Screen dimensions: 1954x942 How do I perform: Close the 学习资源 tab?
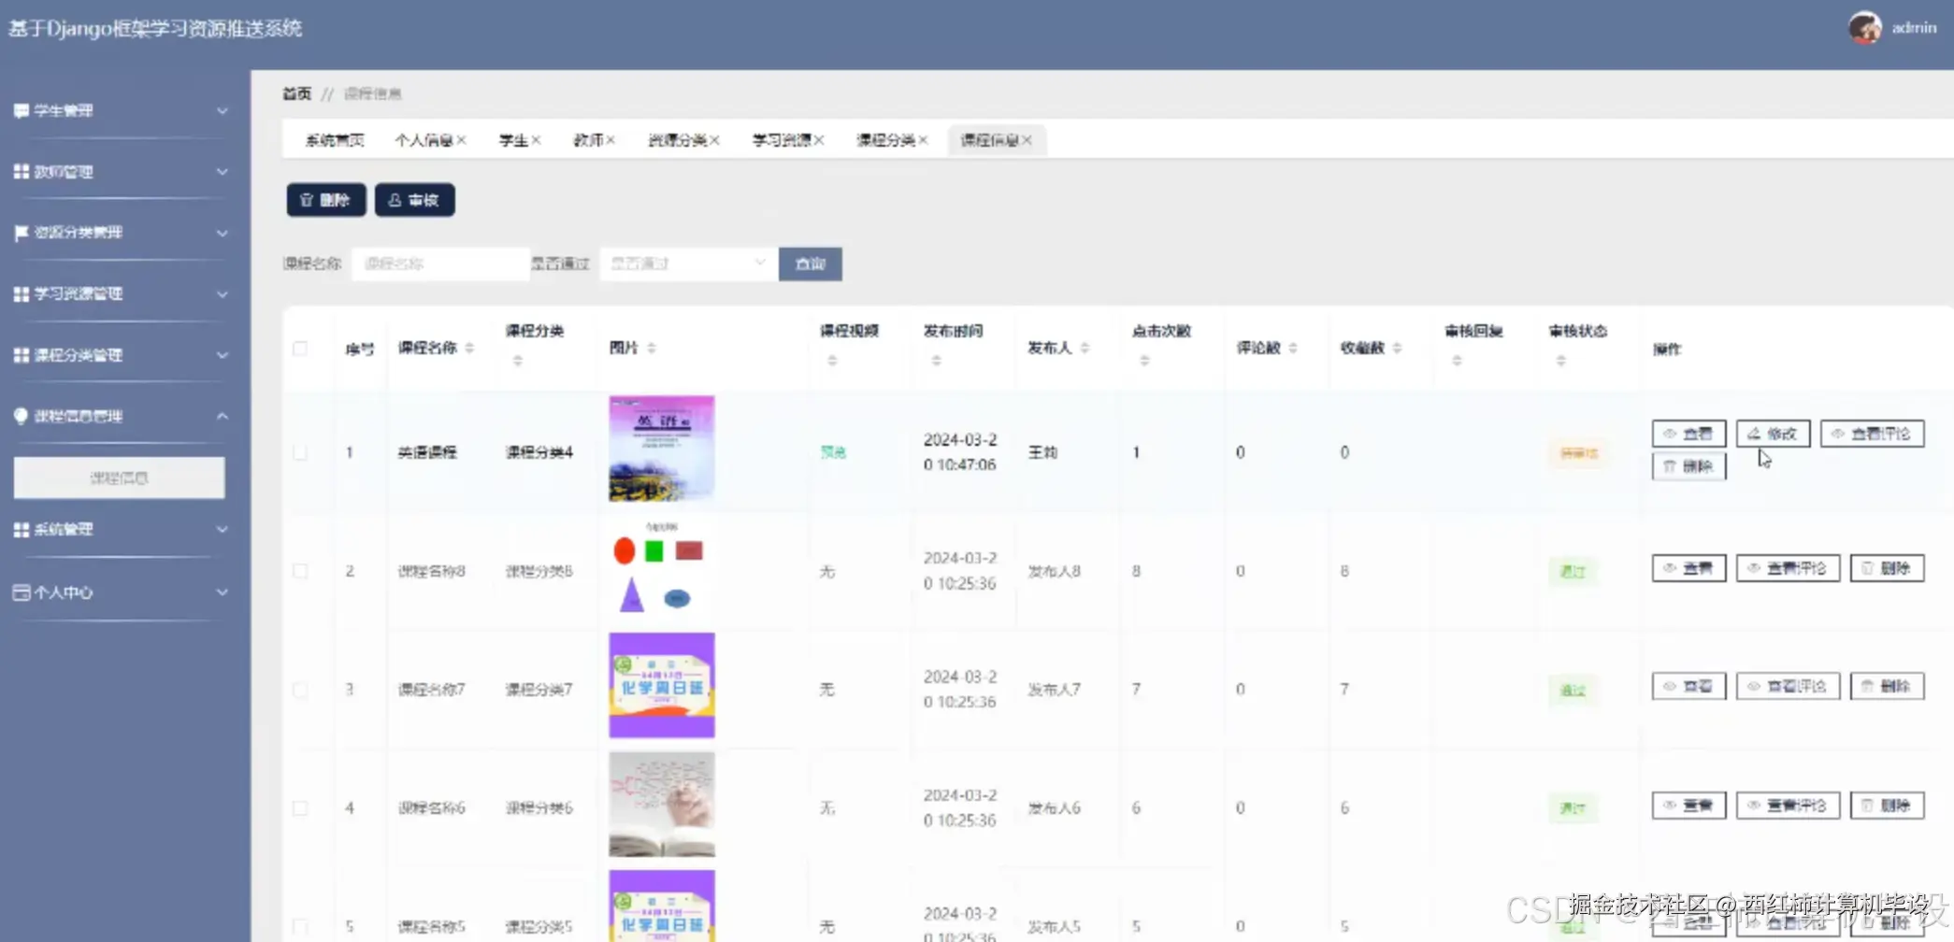pyautogui.click(x=819, y=140)
